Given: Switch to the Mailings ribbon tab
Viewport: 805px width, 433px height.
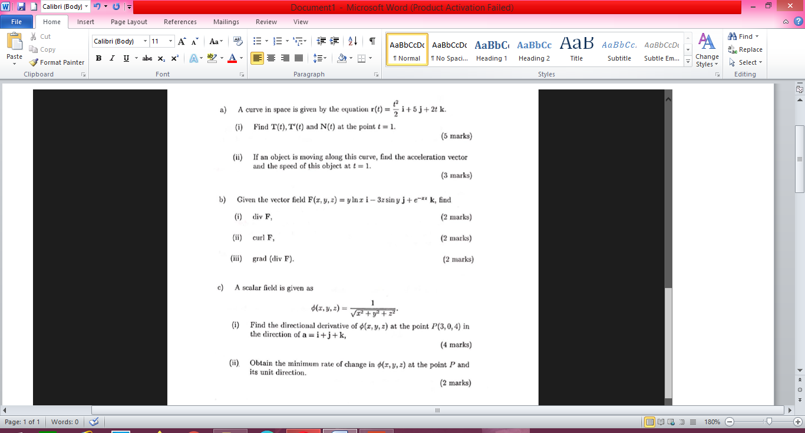Looking at the screenshot, I should coord(226,22).
